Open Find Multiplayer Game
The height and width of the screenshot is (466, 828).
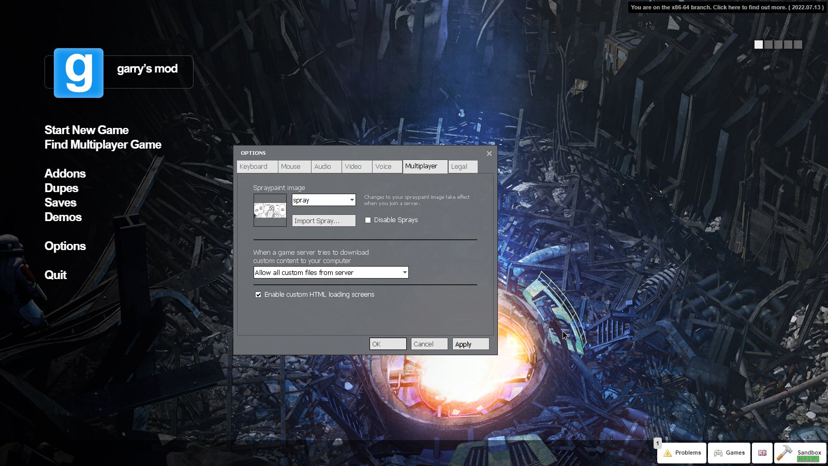(103, 144)
